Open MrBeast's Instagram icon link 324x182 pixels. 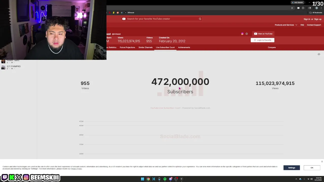[242, 34]
